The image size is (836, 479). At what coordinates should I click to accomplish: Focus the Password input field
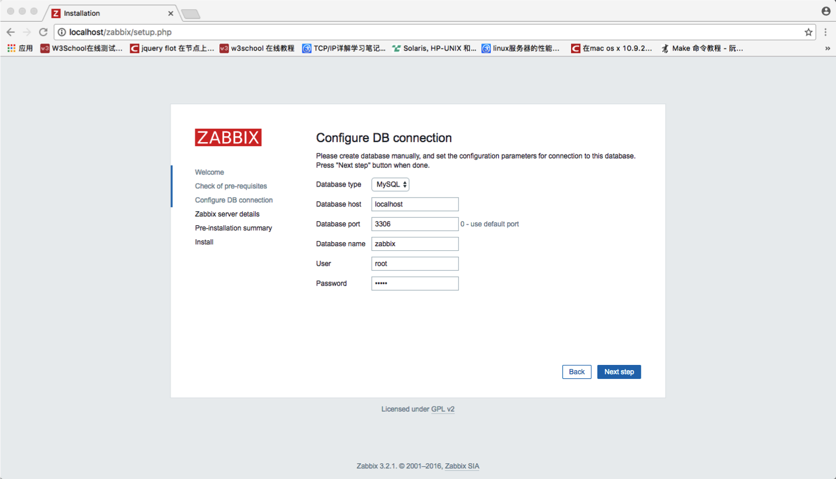pyautogui.click(x=415, y=284)
